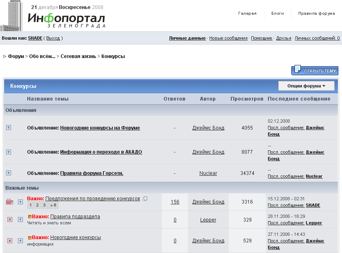
Task: Click views count 8077
Action: point(247,152)
